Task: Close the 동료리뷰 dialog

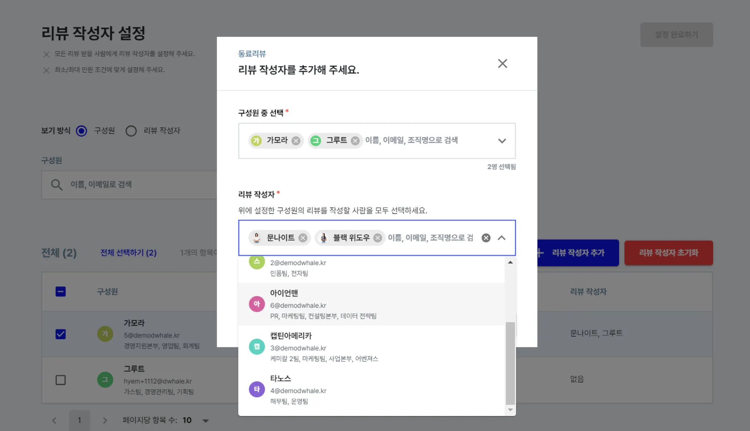Action: click(502, 64)
